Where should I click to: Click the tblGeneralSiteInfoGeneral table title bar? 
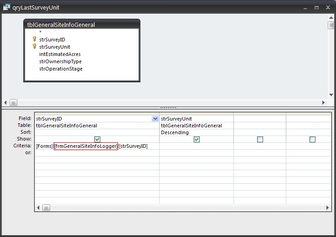[82, 25]
